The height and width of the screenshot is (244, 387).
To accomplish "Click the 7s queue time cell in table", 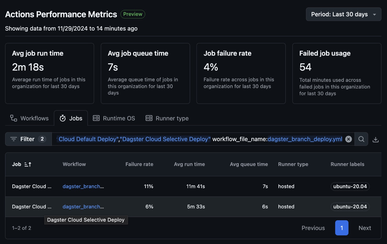I will pyautogui.click(x=265, y=186).
